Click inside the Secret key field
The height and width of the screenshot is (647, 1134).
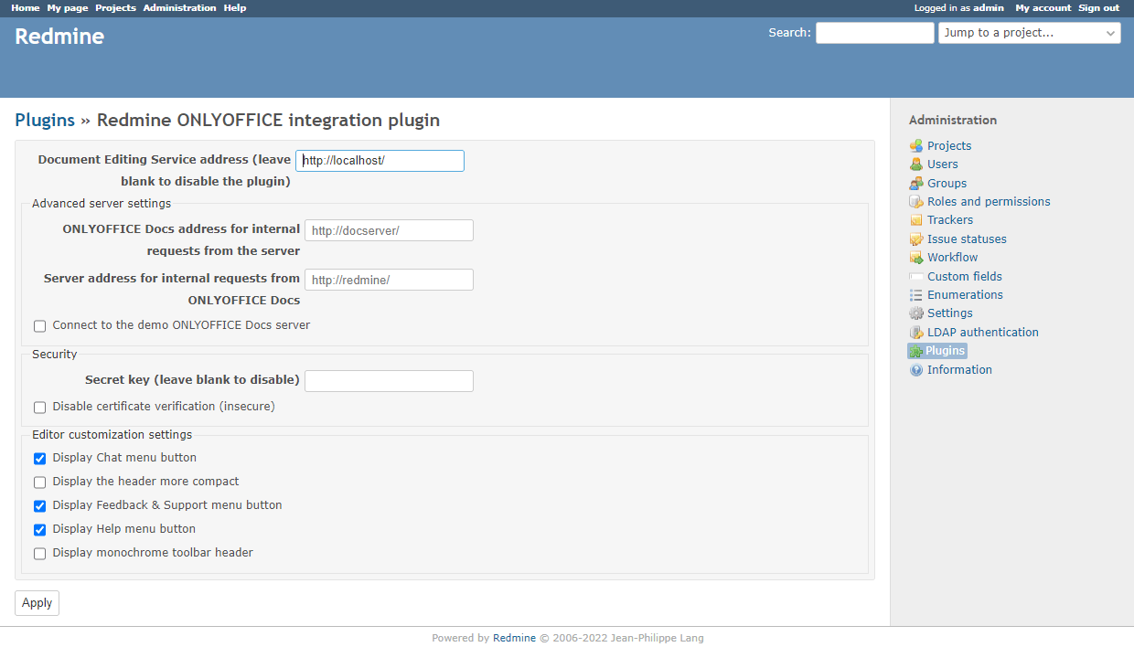(x=389, y=380)
